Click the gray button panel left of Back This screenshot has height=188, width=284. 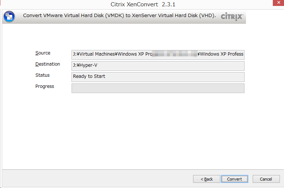(x=97, y=178)
